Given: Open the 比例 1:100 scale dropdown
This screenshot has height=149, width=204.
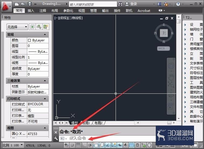Looking at the screenshot, I should click(22, 145).
